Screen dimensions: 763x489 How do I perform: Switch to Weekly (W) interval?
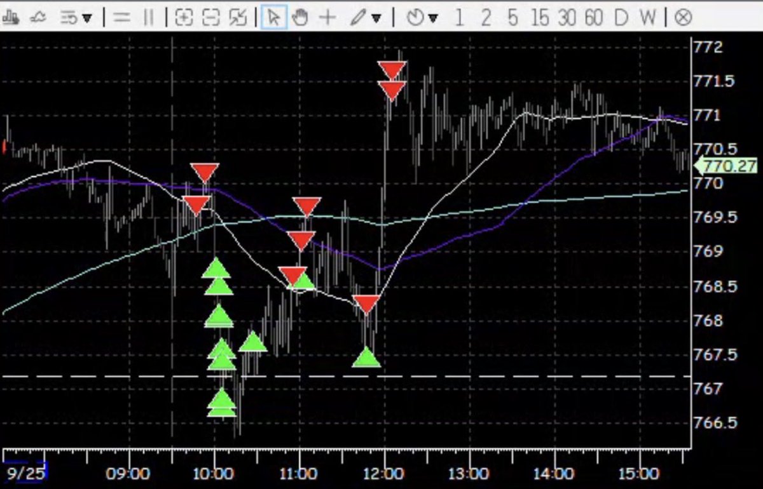click(x=647, y=17)
